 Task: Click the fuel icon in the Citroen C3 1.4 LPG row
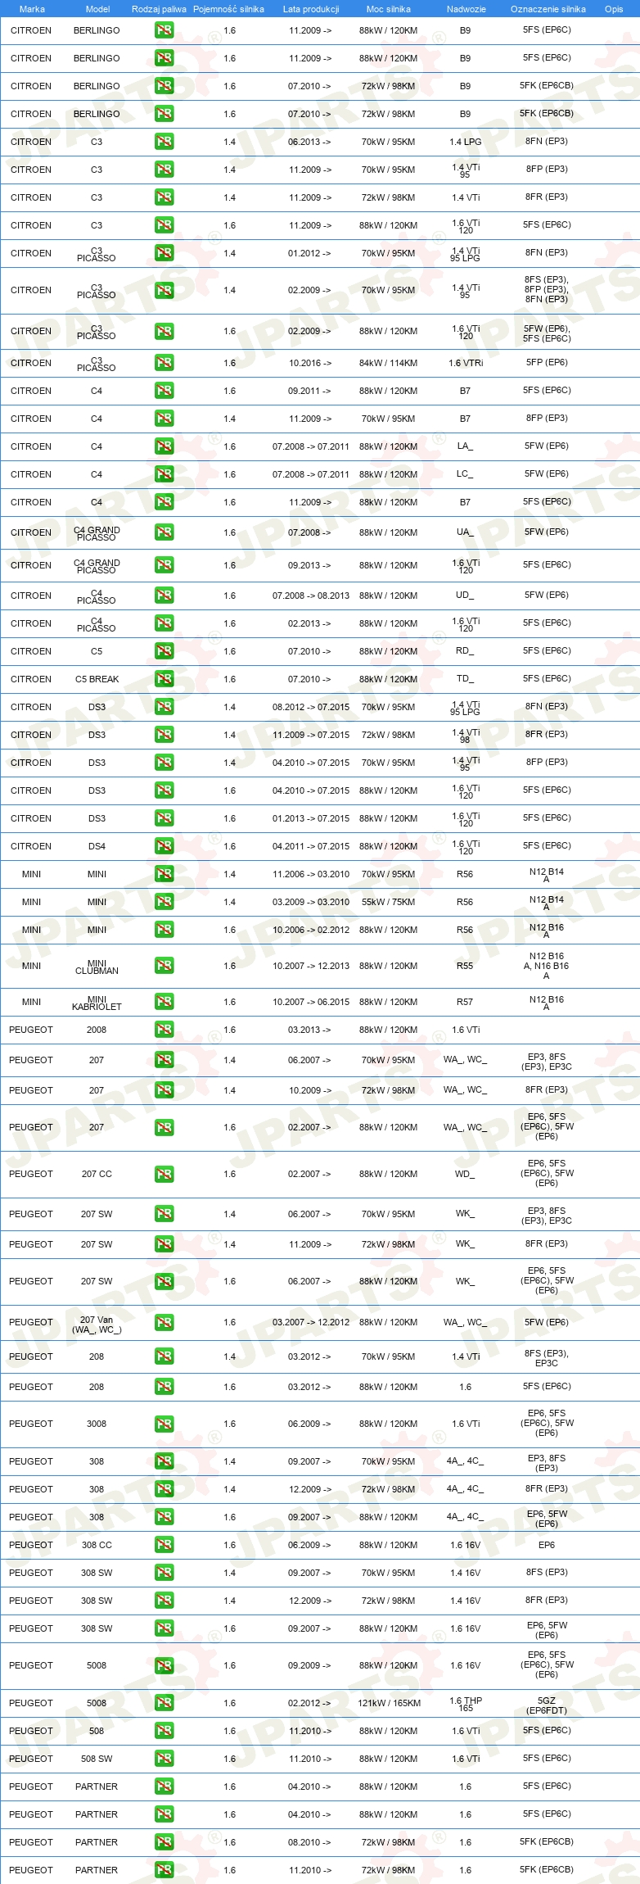[164, 142]
